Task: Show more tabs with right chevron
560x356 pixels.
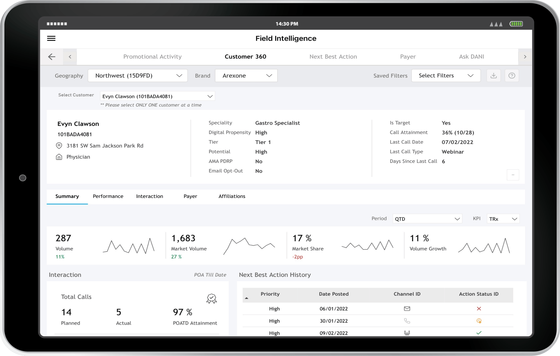Action: 525,57
